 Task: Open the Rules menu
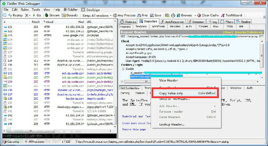(24, 10)
